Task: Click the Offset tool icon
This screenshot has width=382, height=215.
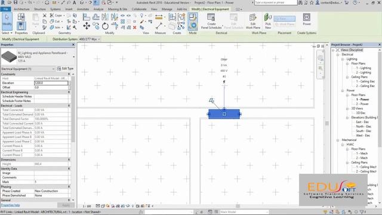Action: coord(95,17)
